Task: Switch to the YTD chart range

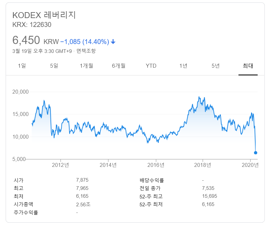Action: [x=151, y=66]
